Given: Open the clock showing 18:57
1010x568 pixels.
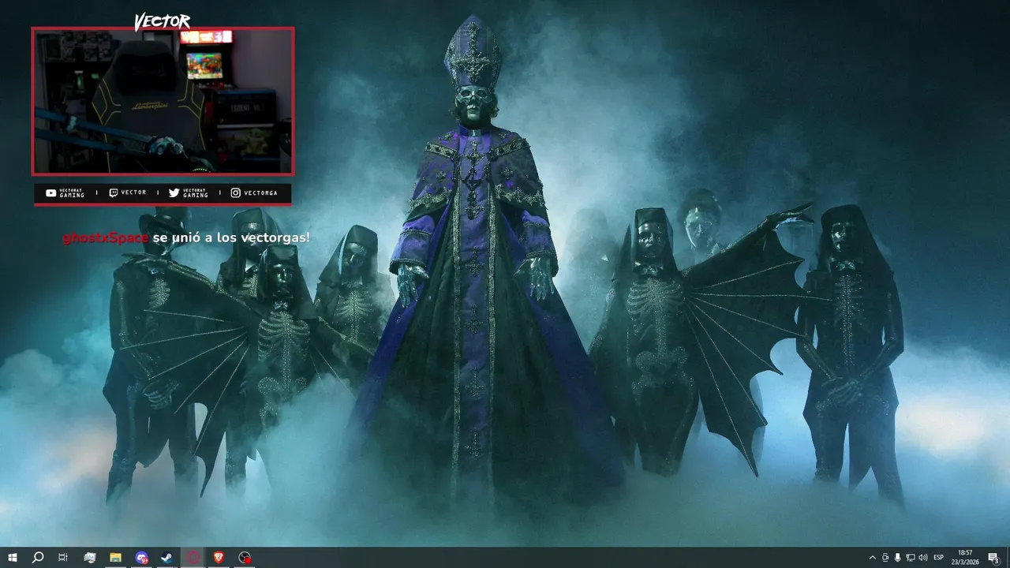Looking at the screenshot, I should [x=965, y=557].
